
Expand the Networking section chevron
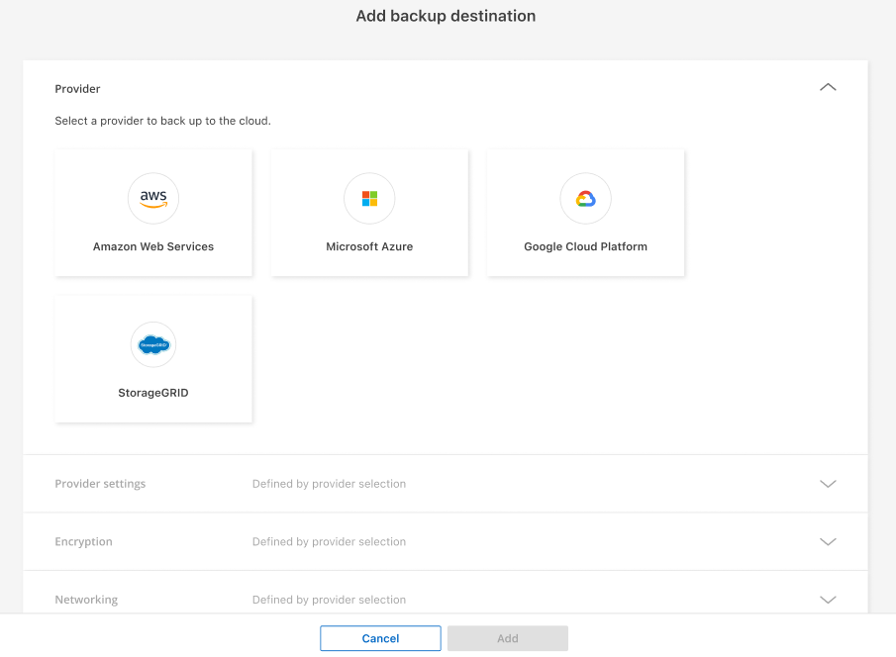828,600
